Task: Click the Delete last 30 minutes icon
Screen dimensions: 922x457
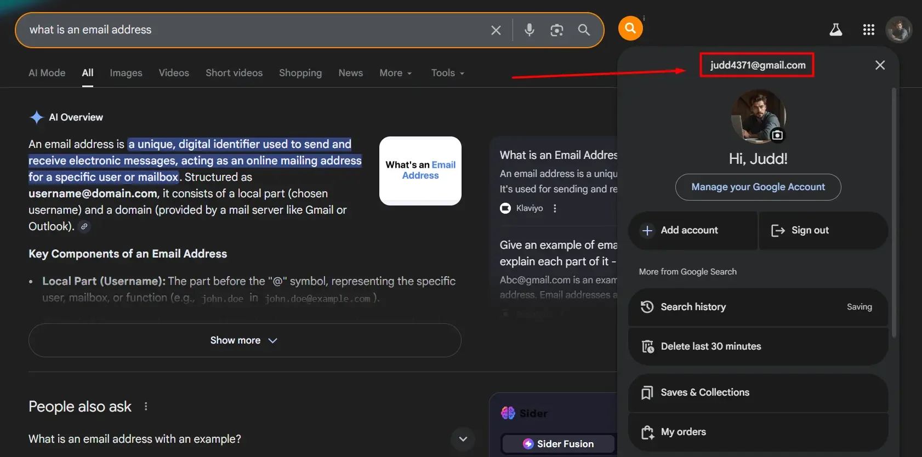Action: (x=647, y=346)
